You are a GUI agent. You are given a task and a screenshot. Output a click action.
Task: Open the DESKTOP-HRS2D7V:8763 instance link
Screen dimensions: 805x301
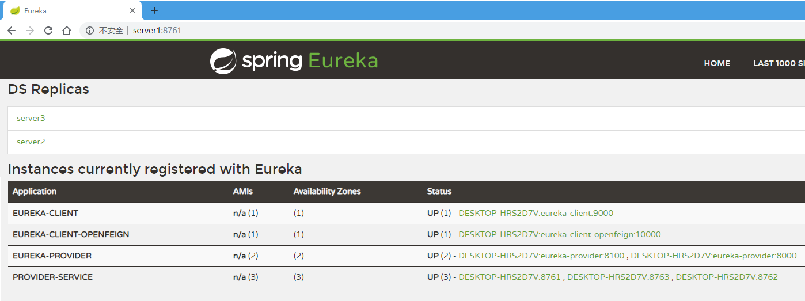point(618,277)
